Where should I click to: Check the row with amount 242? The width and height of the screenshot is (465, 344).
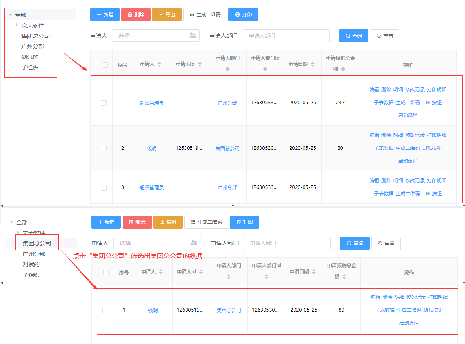point(104,103)
